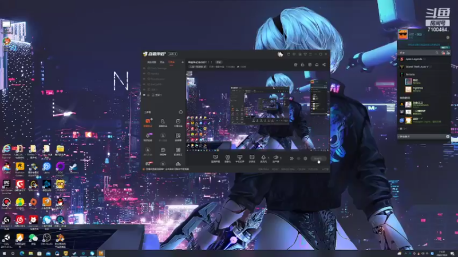Click the share icon above stream preview
458x257 pixels.
pyautogui.click(x=324, y=65)
